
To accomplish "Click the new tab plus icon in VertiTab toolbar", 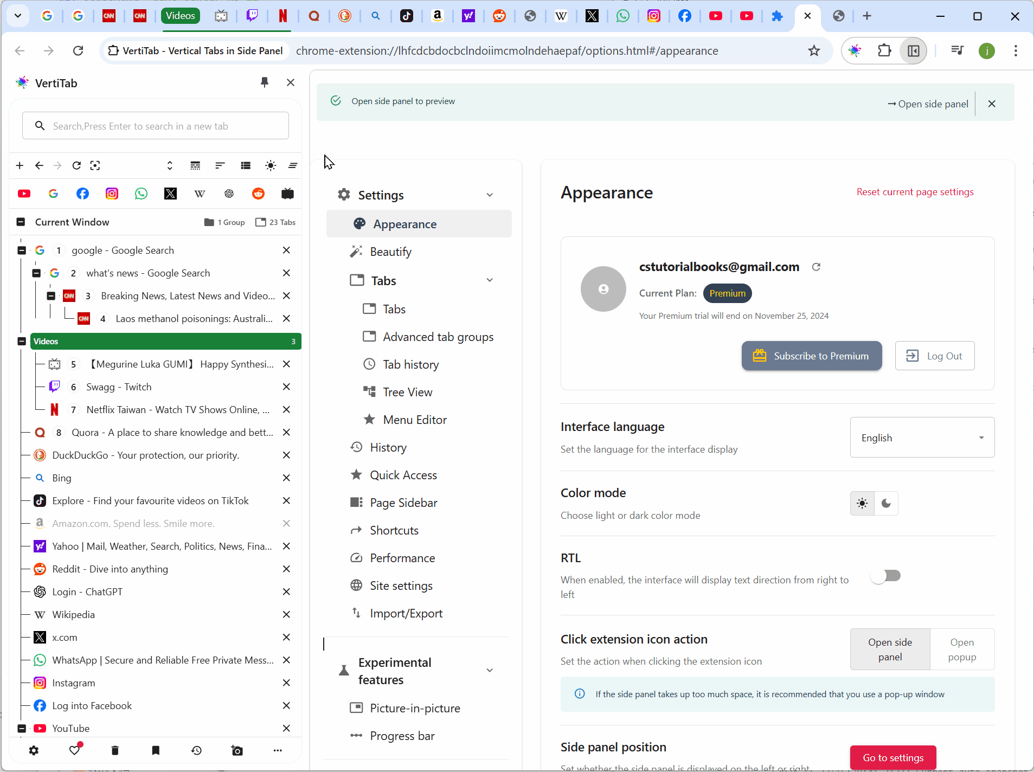I will click(20, 165).
